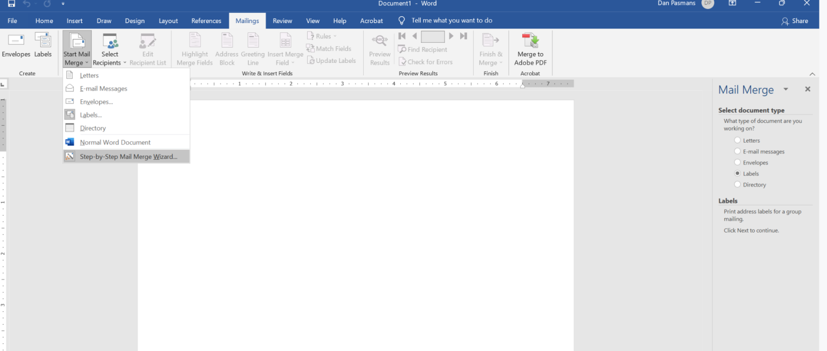Screen dimensions: 827x351
Task: Insert a Greeting Line
Action: pos(253,49)
